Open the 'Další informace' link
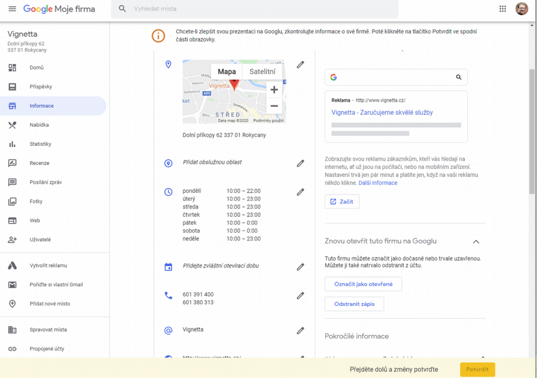The height and width of the screenshot is (378, 537). pos(378,183)
